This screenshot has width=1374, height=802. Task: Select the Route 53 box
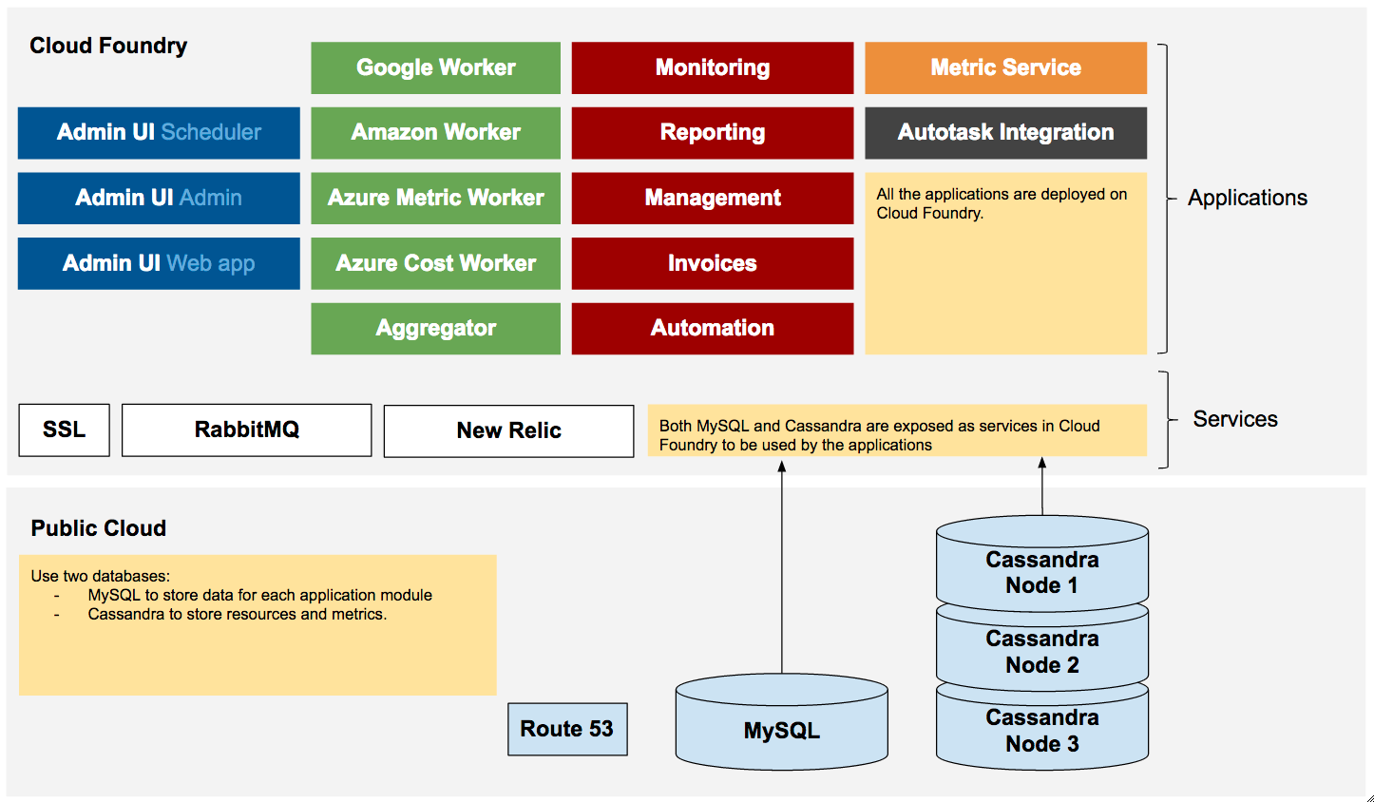(567, 729)
